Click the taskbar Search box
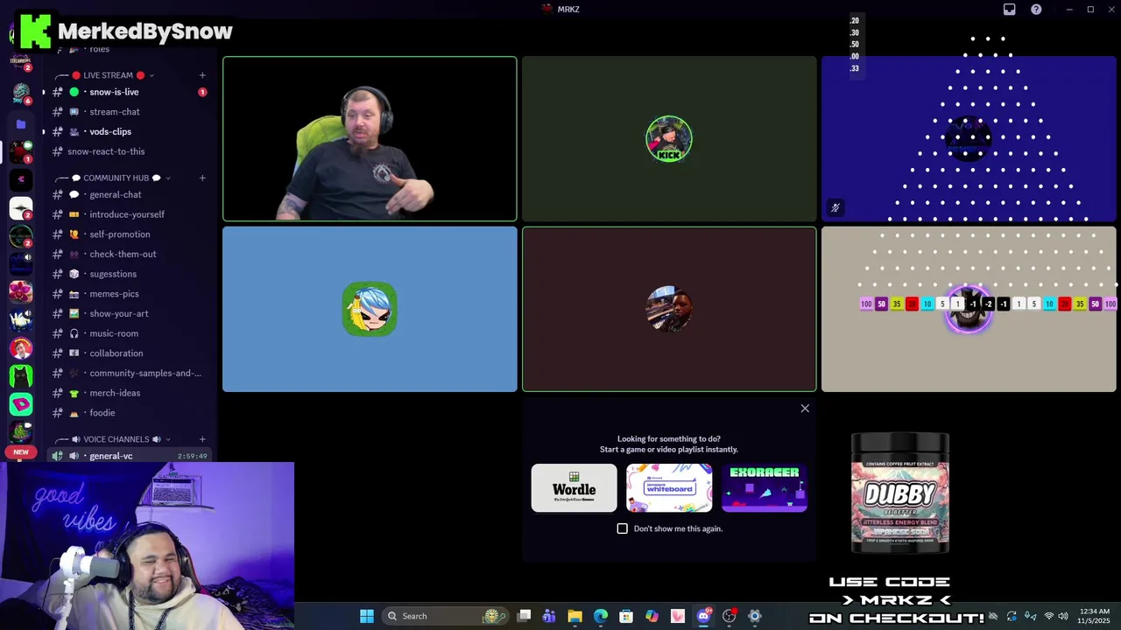 (x=444, y=616)
